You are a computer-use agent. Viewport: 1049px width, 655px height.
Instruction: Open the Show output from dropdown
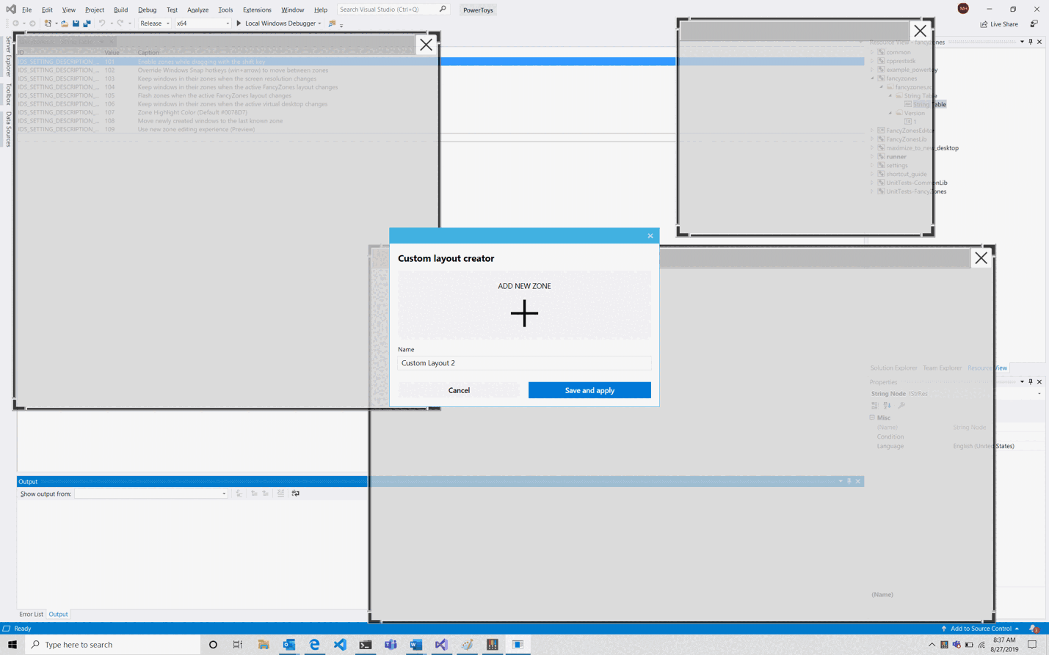[224, 494]
